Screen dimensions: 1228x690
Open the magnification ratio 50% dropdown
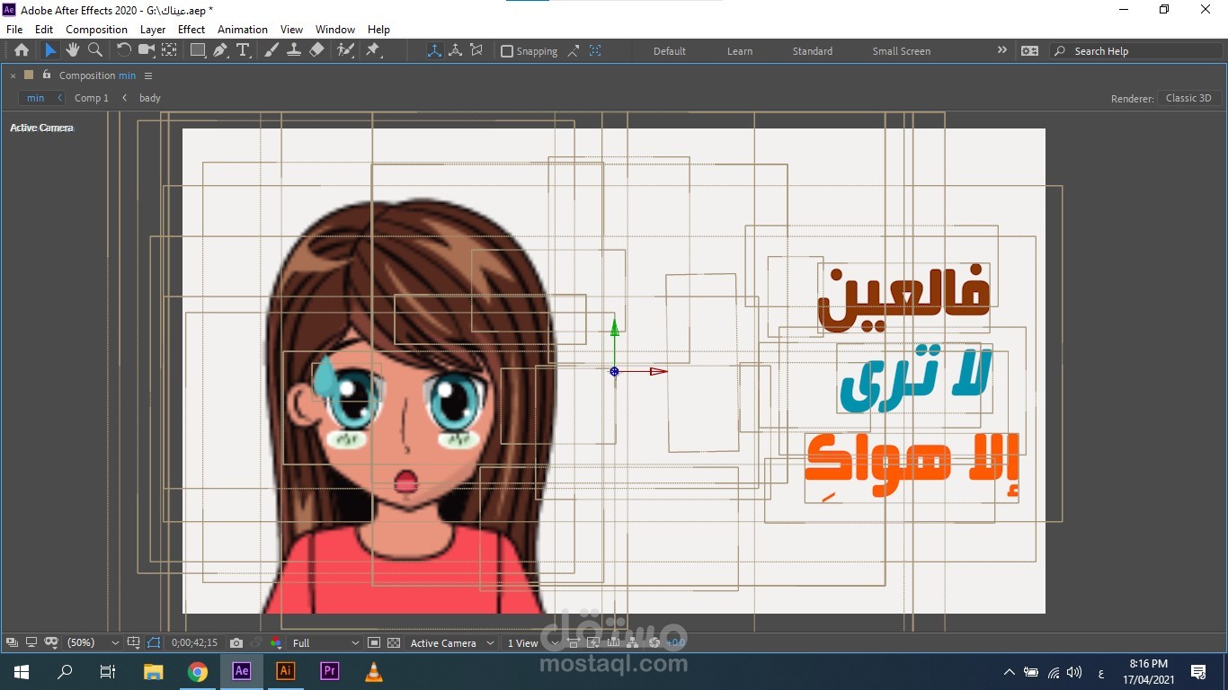[87, 642]
